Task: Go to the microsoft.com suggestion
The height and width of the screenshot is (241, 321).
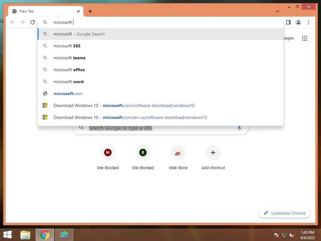Action: click(161, 94)
